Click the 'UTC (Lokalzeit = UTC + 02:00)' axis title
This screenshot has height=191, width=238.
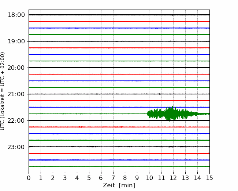[x=3, y=91]
